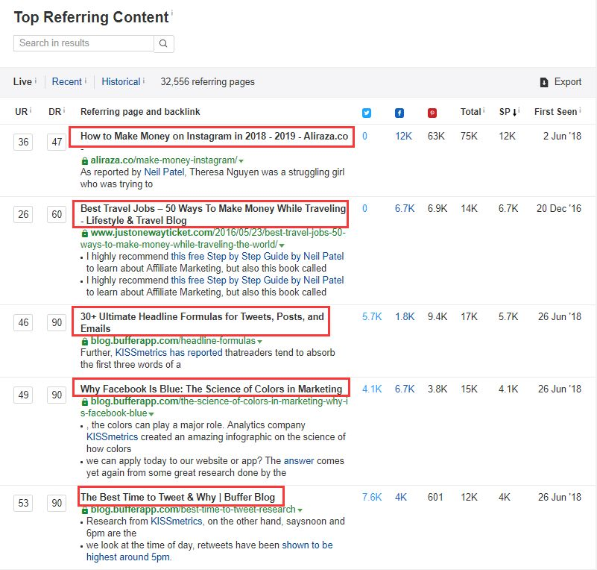Viewport: 597px width, 570px height.
Task: Click the Export file icon
Action: click(544, 82)
